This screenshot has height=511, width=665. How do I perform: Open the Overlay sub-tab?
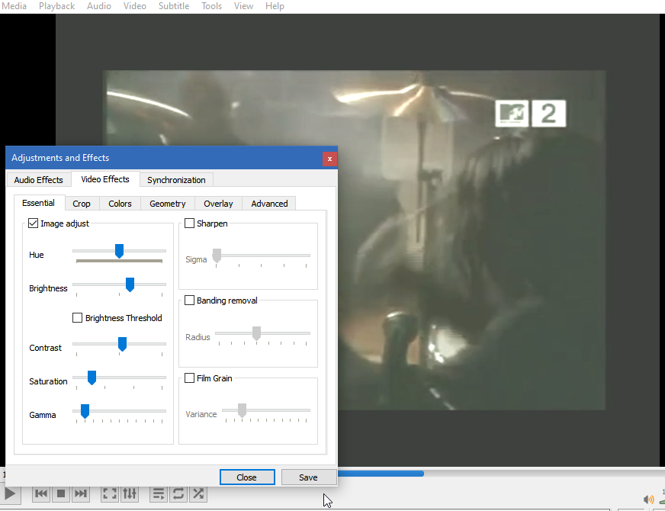(x=218, y=204)
